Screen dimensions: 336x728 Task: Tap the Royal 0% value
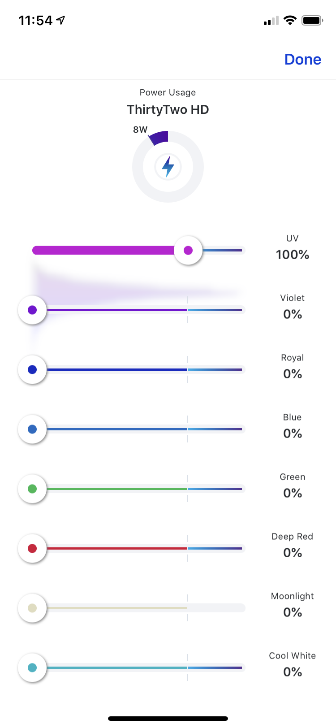[x=293, y=374]
